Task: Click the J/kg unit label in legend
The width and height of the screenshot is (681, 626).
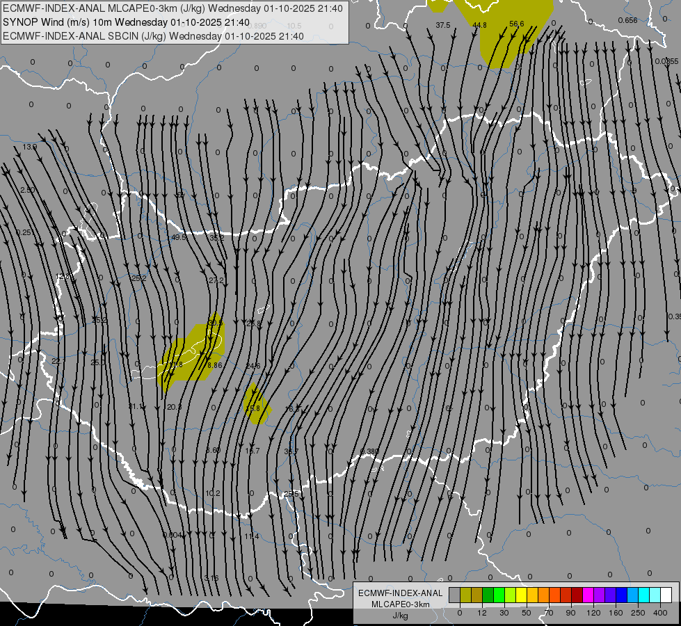Action: (400, 616)
